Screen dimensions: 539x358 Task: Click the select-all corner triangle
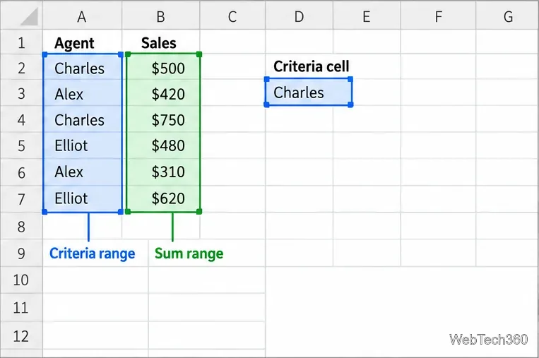tap(29, 17)
